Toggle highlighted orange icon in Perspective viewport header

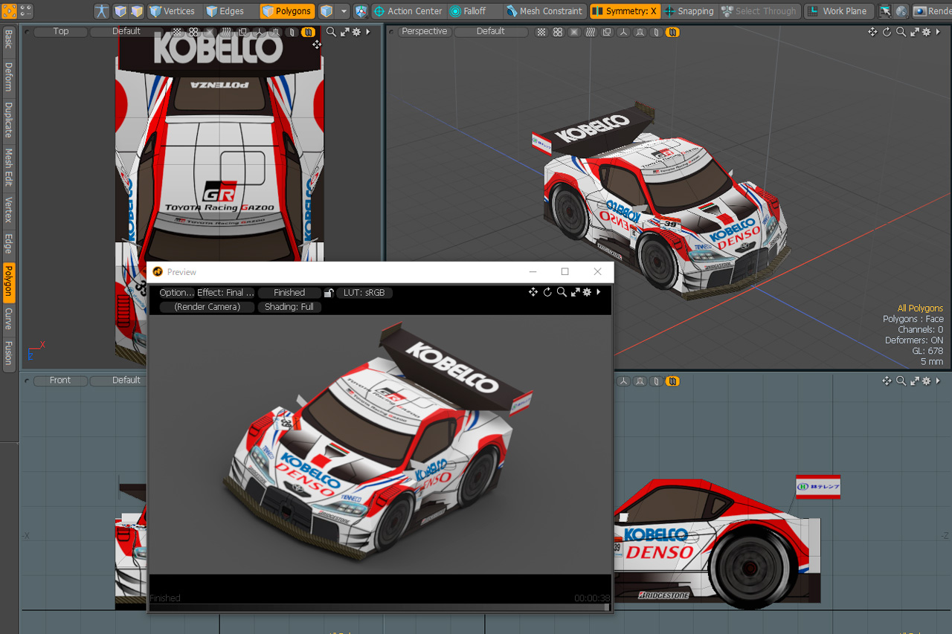pyautogui.click(x=672, y=32)
